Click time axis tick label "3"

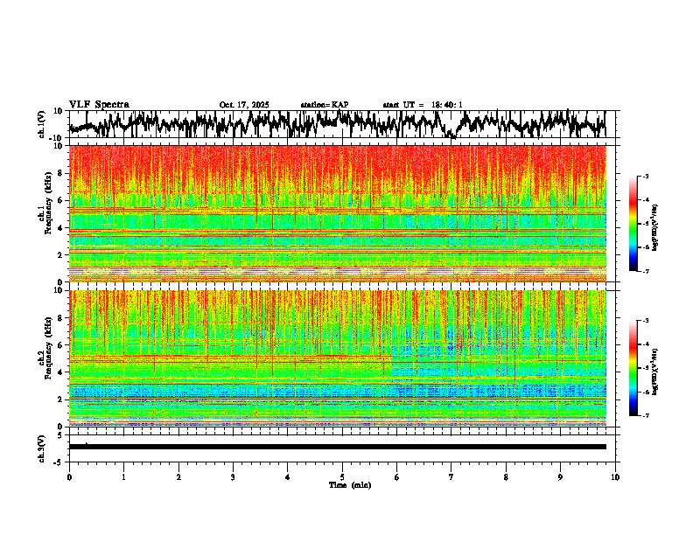click(x=233, y=477)
